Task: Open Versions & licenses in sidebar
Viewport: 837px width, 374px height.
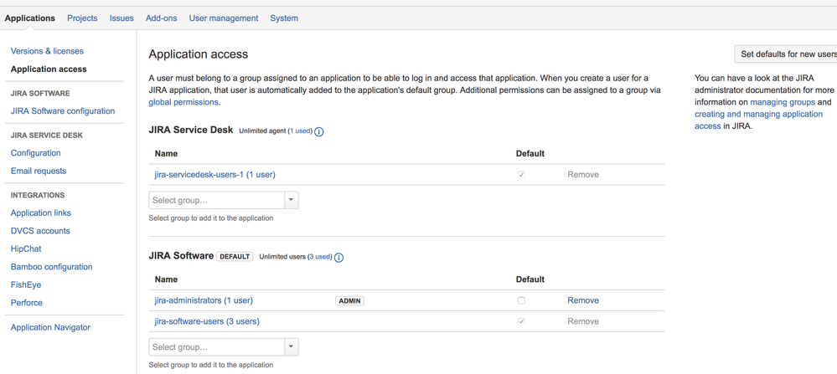Action: [x=47, y=51]
